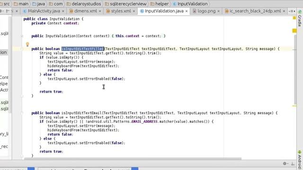Click the isInputEditTextEmail method name

pos(82,113)
